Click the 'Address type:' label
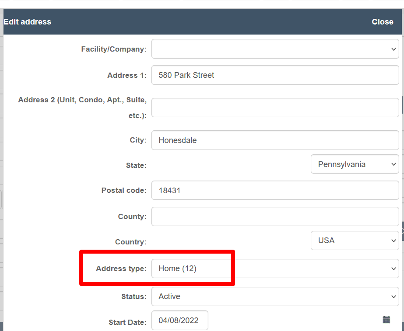The image size is (404, 331). point(121,269)
